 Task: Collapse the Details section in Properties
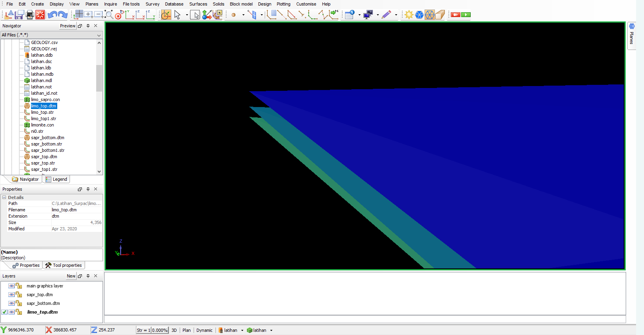4,197
